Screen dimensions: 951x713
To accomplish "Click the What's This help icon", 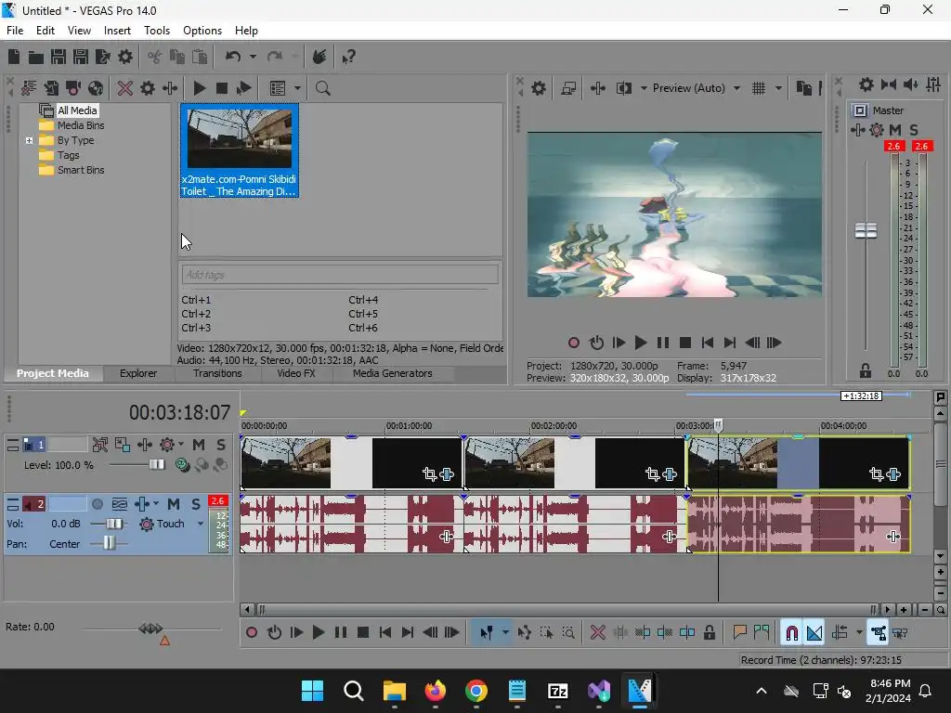I will pos(348,57).
